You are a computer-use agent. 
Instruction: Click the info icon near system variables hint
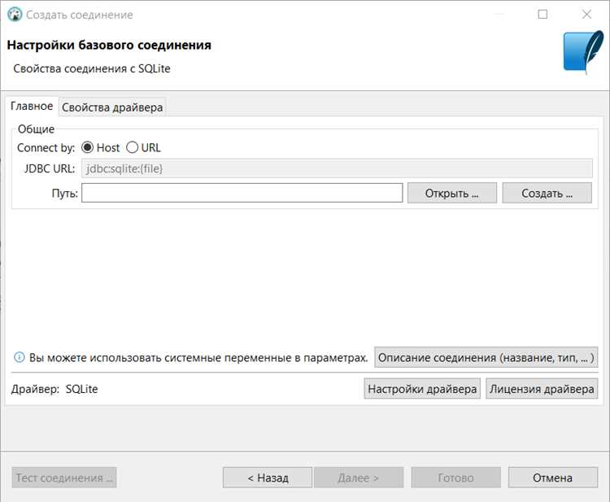(19, 357)
